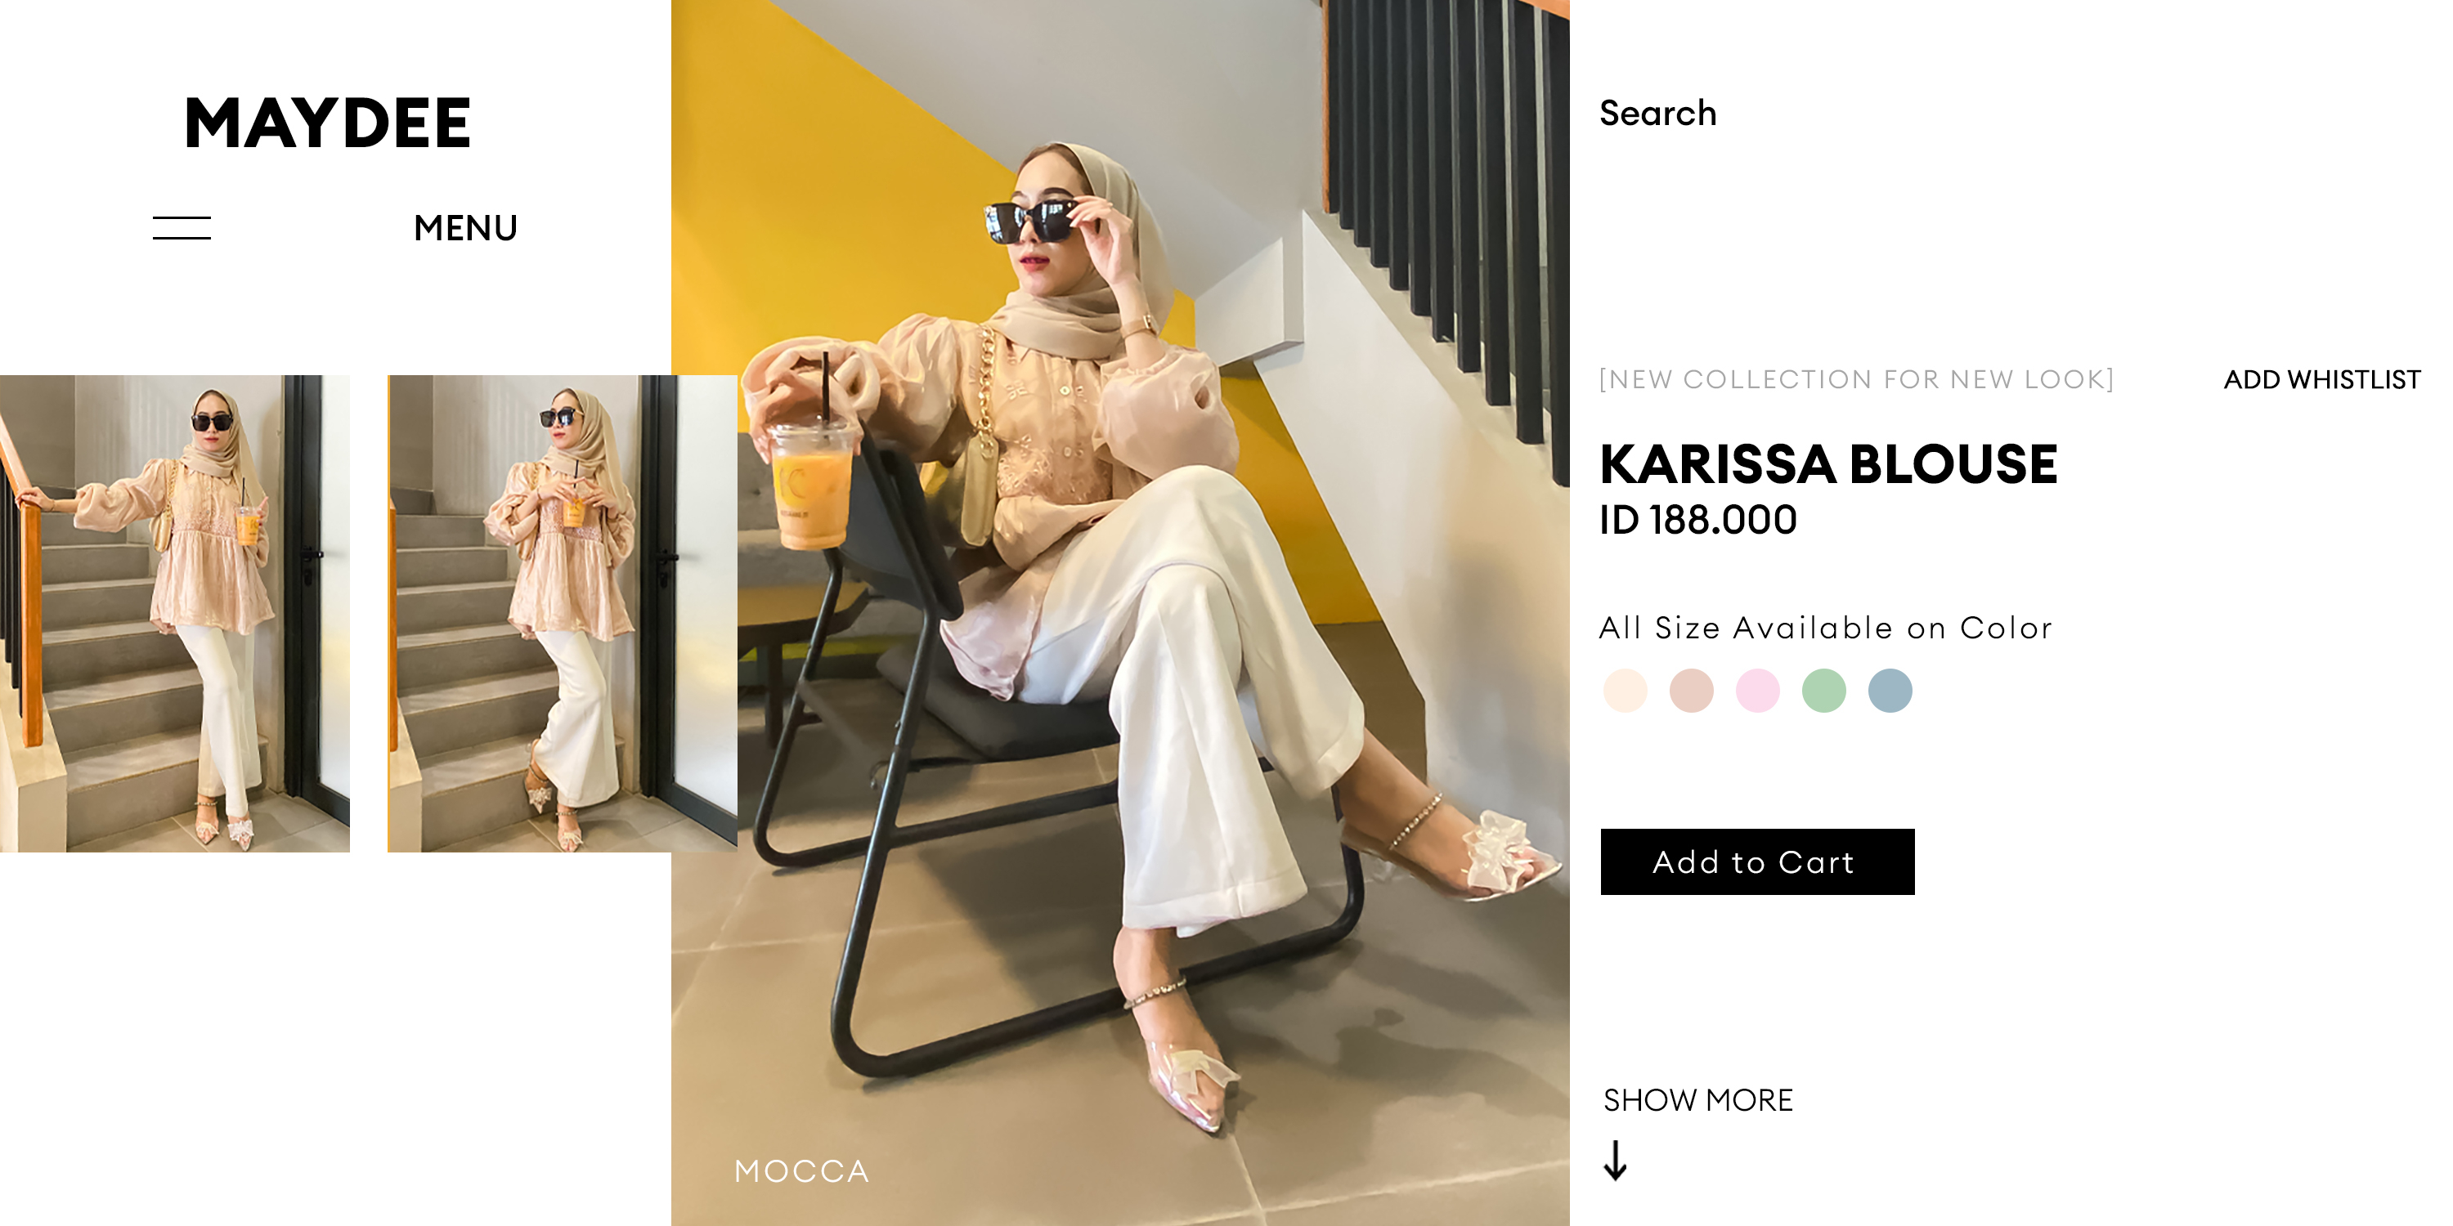
Task: Click the MENU label
Action: point(465,229)
